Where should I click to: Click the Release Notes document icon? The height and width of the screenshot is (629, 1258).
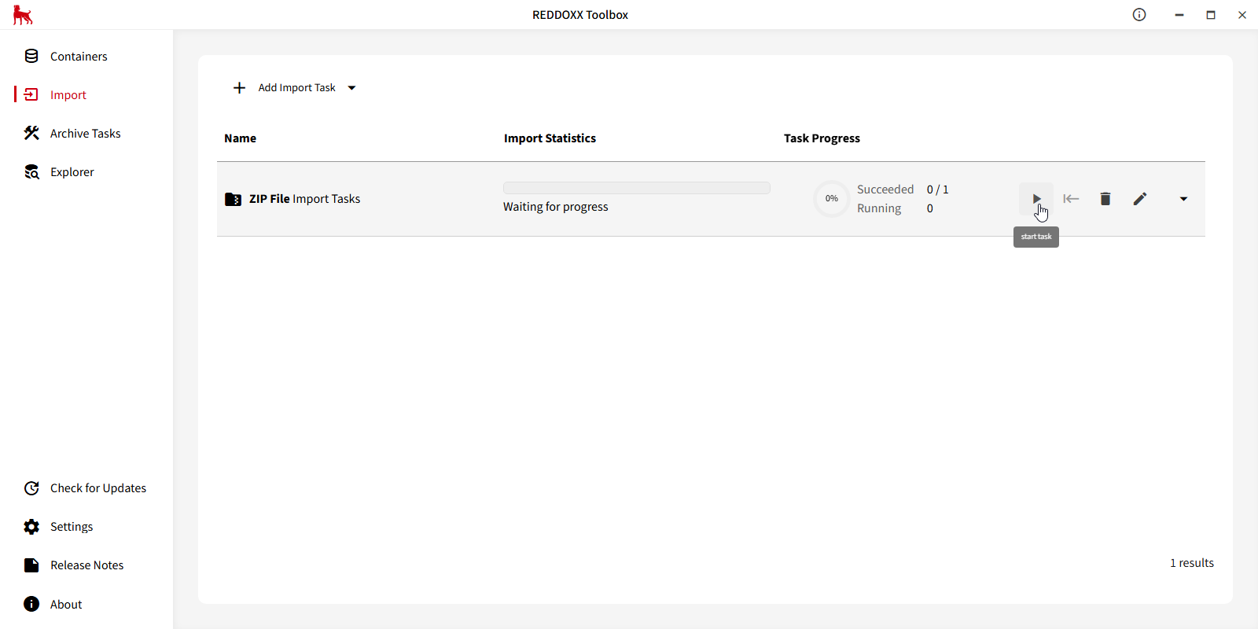coord(31,565)
